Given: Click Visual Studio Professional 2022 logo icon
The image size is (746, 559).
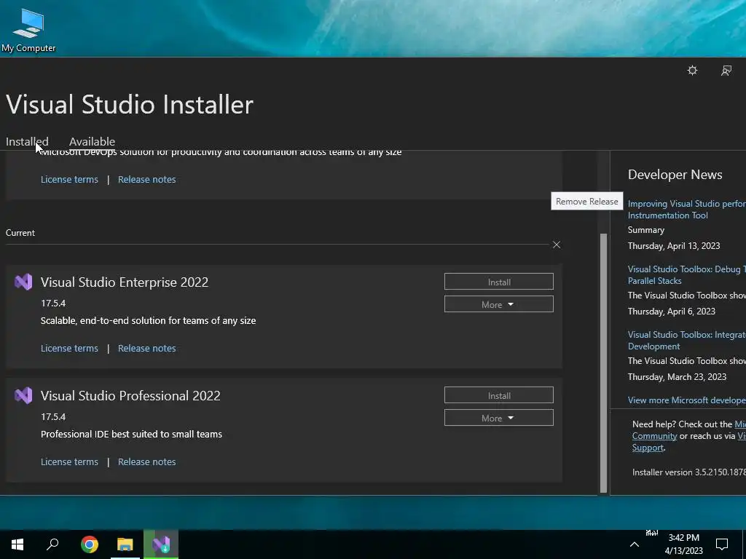Looking at the screenshot, I should pos(23,395).
